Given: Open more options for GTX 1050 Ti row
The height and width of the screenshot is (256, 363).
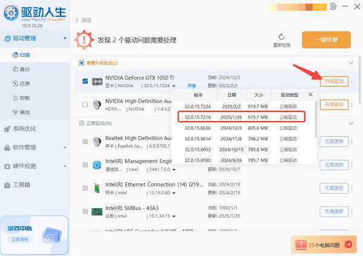Looking at the screenshot, I should click(x=352, y=81).
